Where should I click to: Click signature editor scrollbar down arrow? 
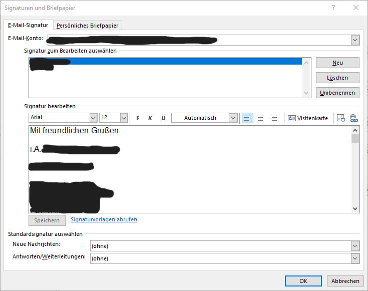pos(355,208)
